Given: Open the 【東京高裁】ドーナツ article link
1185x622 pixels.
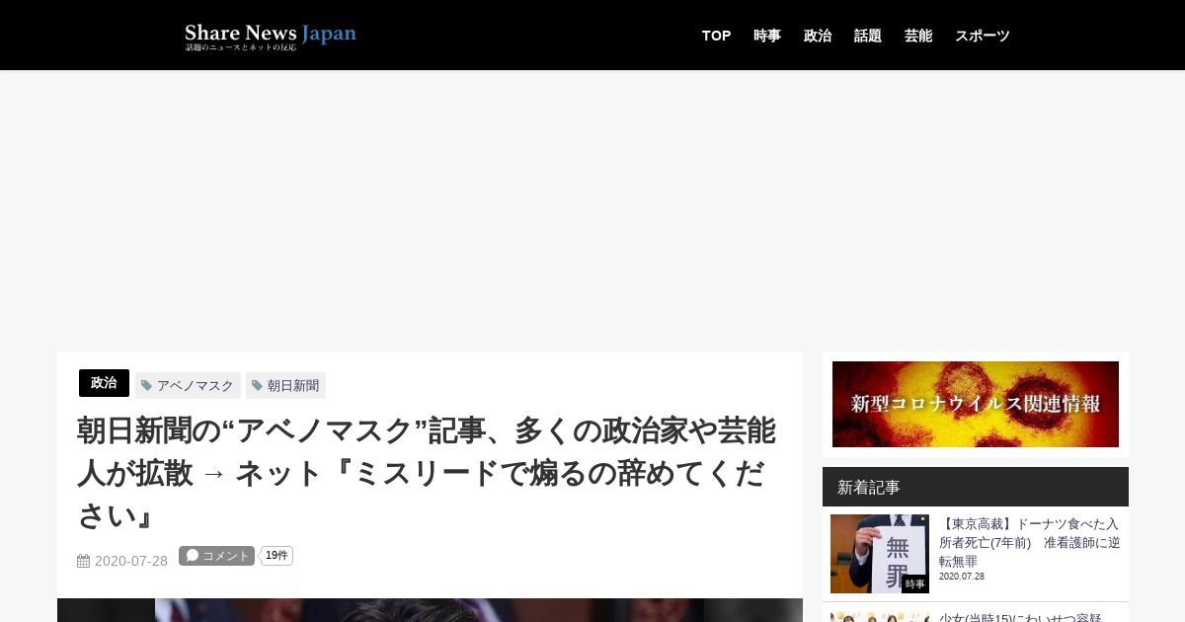Looking at the screenshot, I should pyautogui.click(x=1030, y=542).
